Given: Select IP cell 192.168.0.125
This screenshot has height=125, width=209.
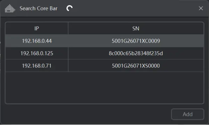Looking at the screenshot, I should pos(37,53).
